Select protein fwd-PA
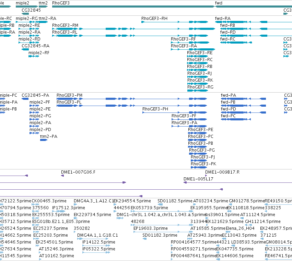The width and height of the screenshot is (292, 261). click(229, 95)
